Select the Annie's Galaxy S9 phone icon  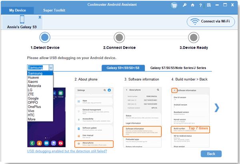click(x=22, y=20)
